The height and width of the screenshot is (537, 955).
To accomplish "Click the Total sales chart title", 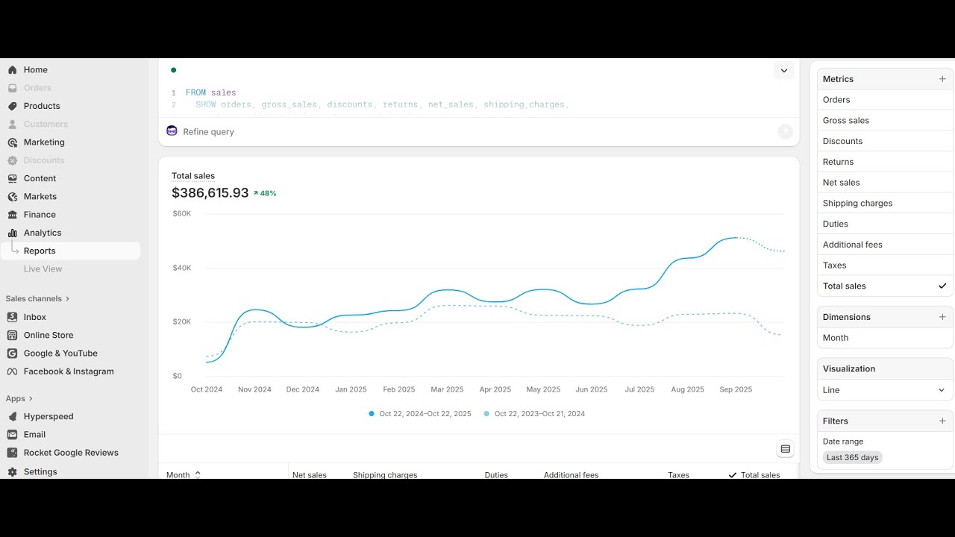I will [193, 176].
